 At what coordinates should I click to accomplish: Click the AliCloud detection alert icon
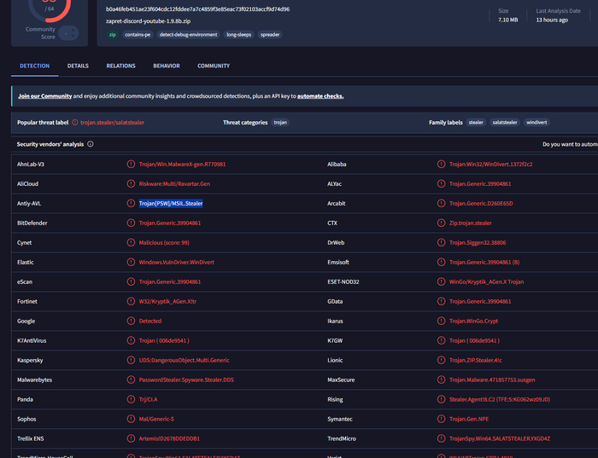(131, 183)
